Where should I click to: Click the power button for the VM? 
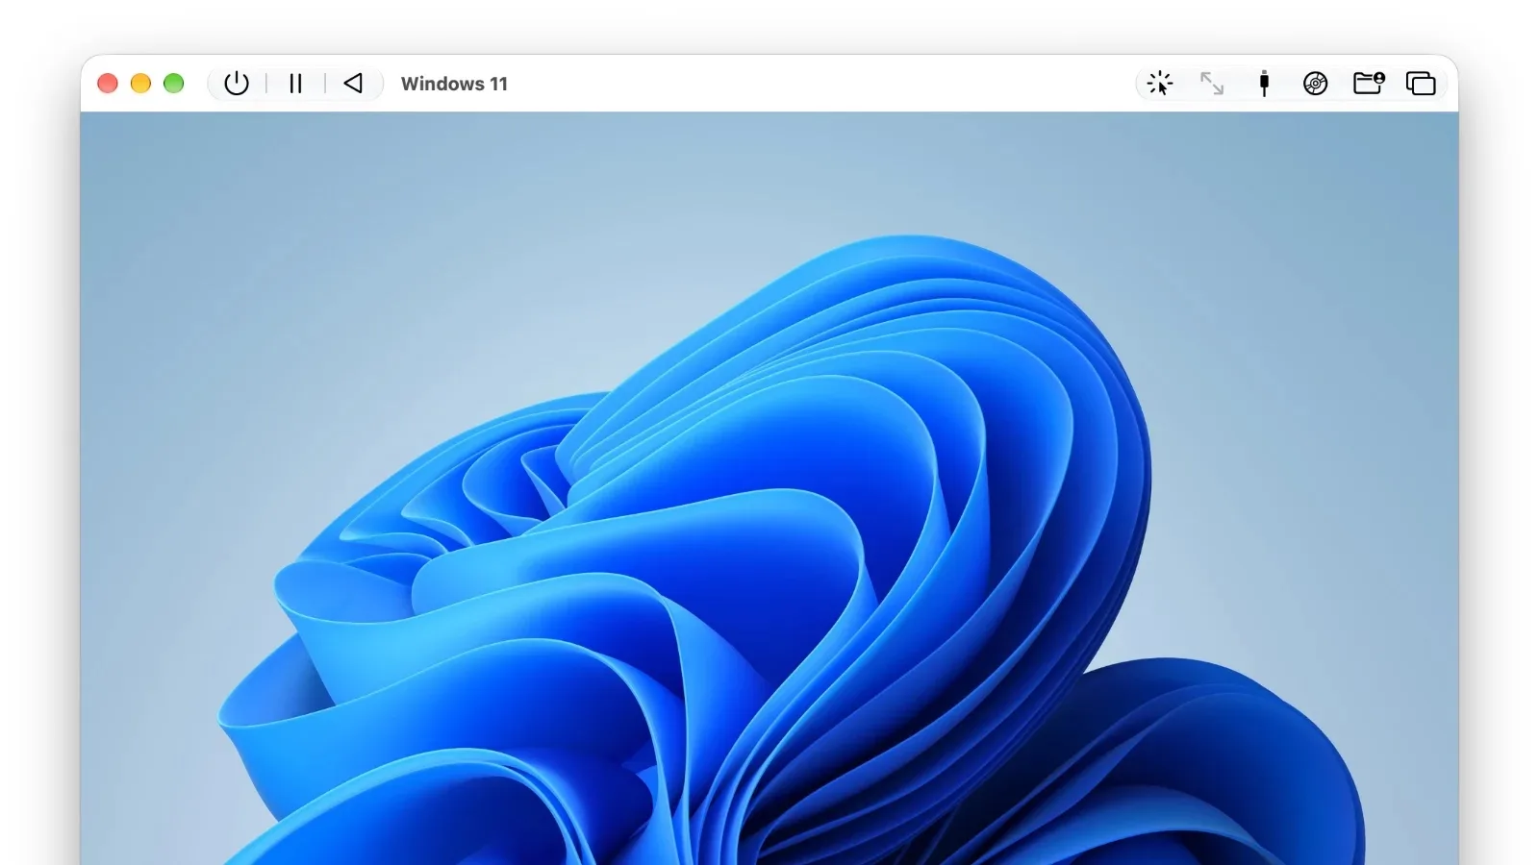click(x=237, y=84)
